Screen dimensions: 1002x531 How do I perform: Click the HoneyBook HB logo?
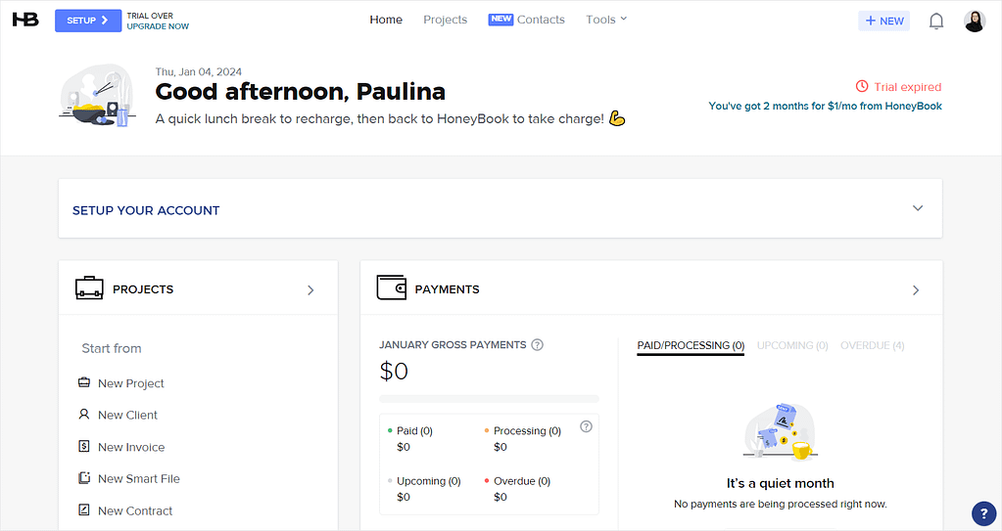tap(25, 20)
